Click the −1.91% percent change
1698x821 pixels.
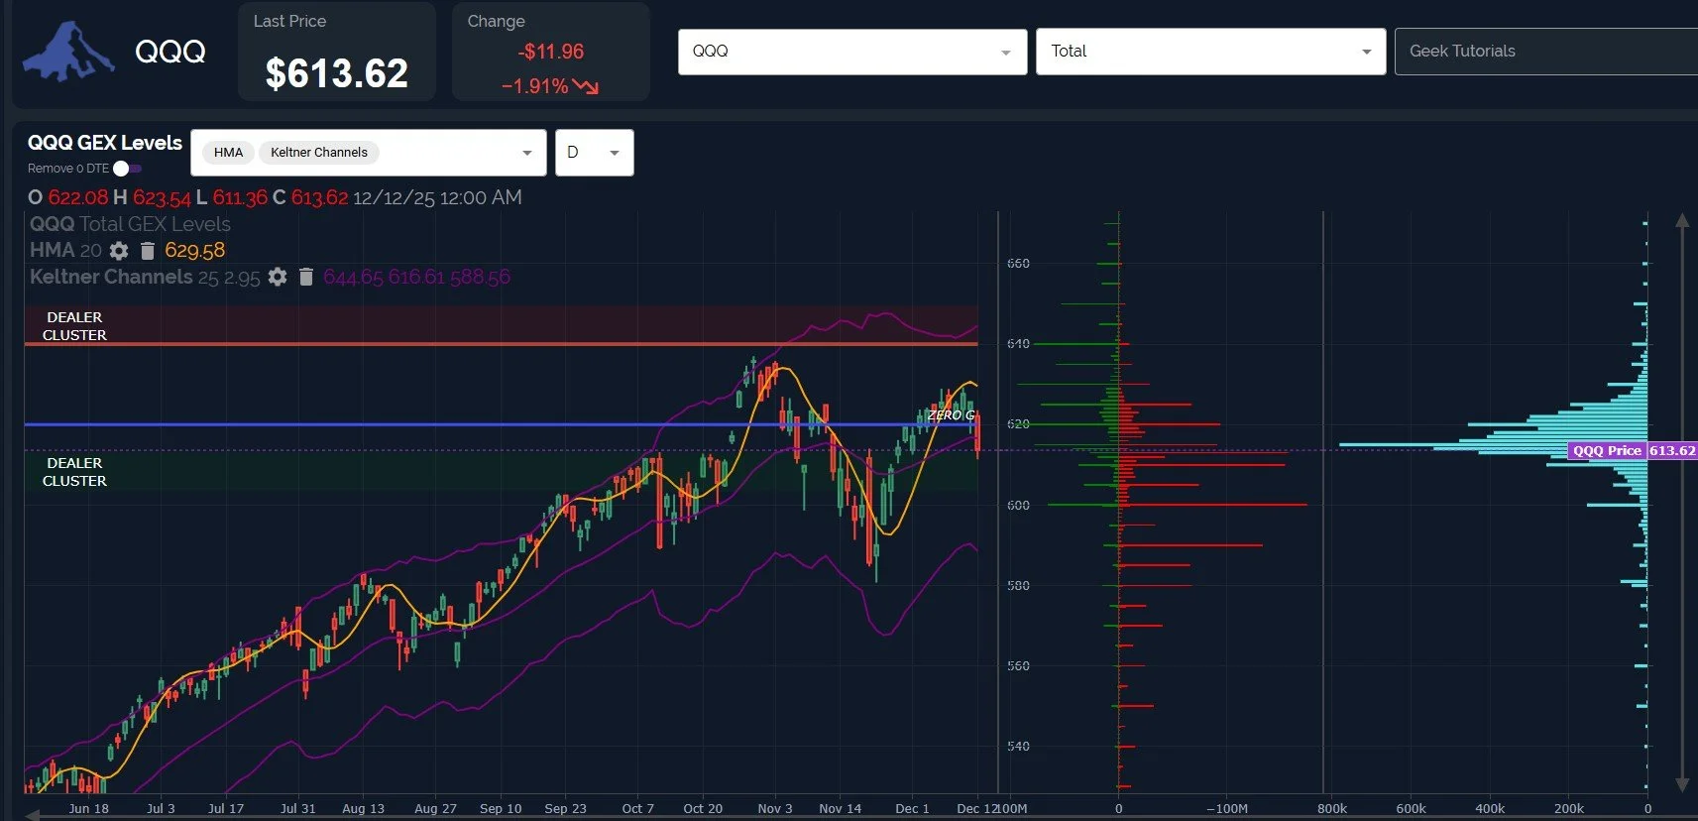pyautogui.click(x=535, y=86)
